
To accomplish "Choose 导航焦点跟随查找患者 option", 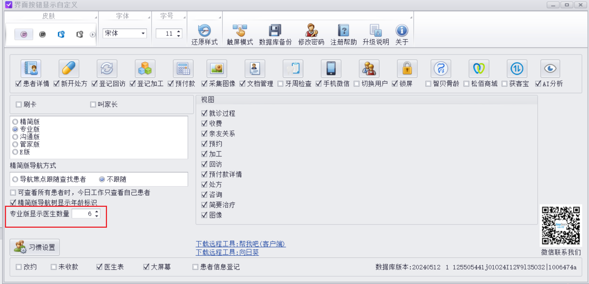I will point(15,180).
